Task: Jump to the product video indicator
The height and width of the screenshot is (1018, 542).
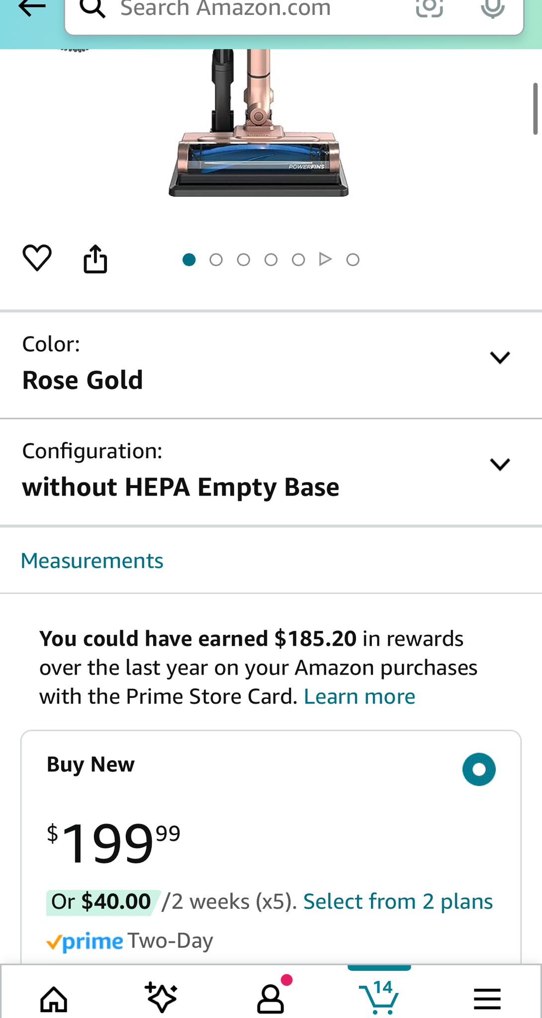Action: pyautogui.click(x=325, y=259)
